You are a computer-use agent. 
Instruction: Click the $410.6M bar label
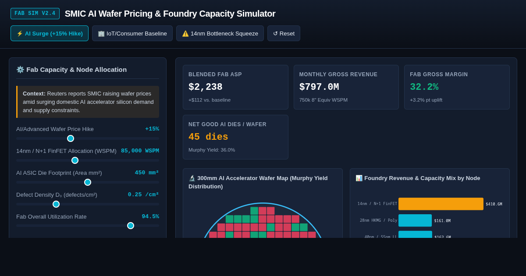tap(494, 204)
